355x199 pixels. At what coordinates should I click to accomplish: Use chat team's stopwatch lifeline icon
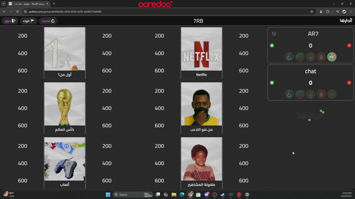point(289,94)
